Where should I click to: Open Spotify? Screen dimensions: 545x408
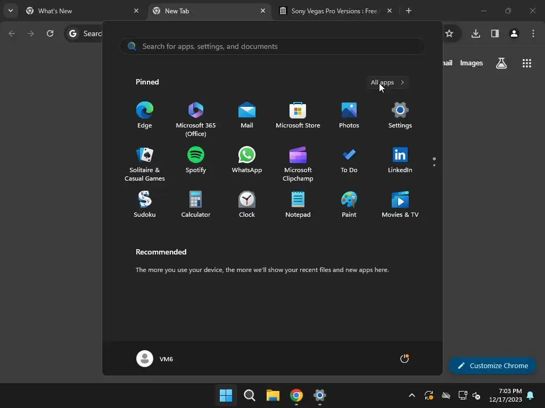(196, 160)
